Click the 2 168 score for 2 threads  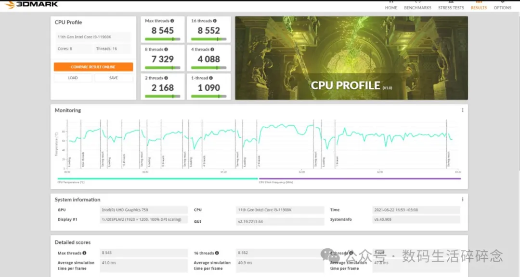(163, 87)
